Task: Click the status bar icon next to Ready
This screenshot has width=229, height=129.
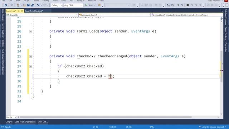Action: 2,127
